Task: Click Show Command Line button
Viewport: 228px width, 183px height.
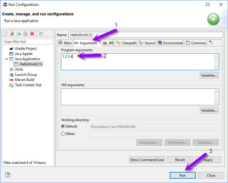Action: tap(147, 160)
